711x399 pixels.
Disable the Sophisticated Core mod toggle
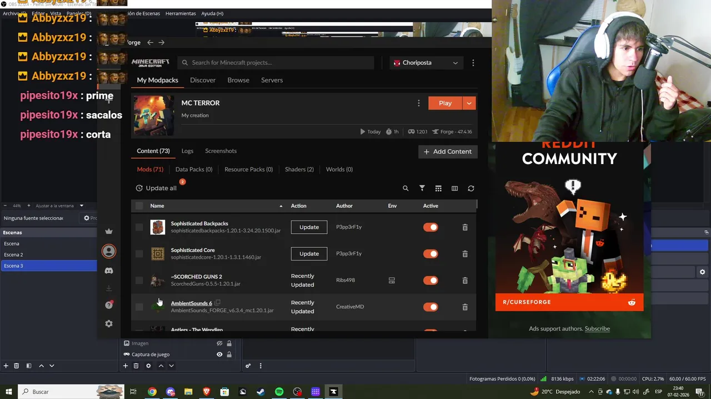coord(430,254)
